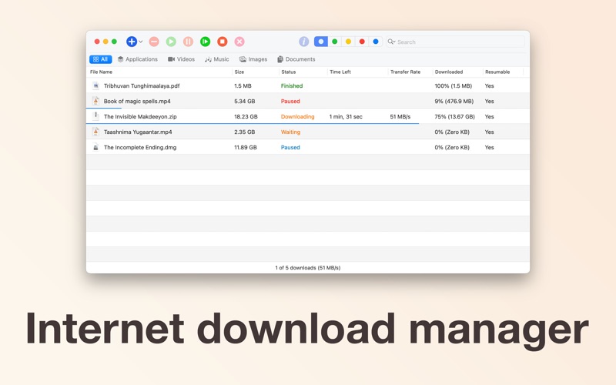
Task: Switch to Images category tab
Action: pos(253,59)
